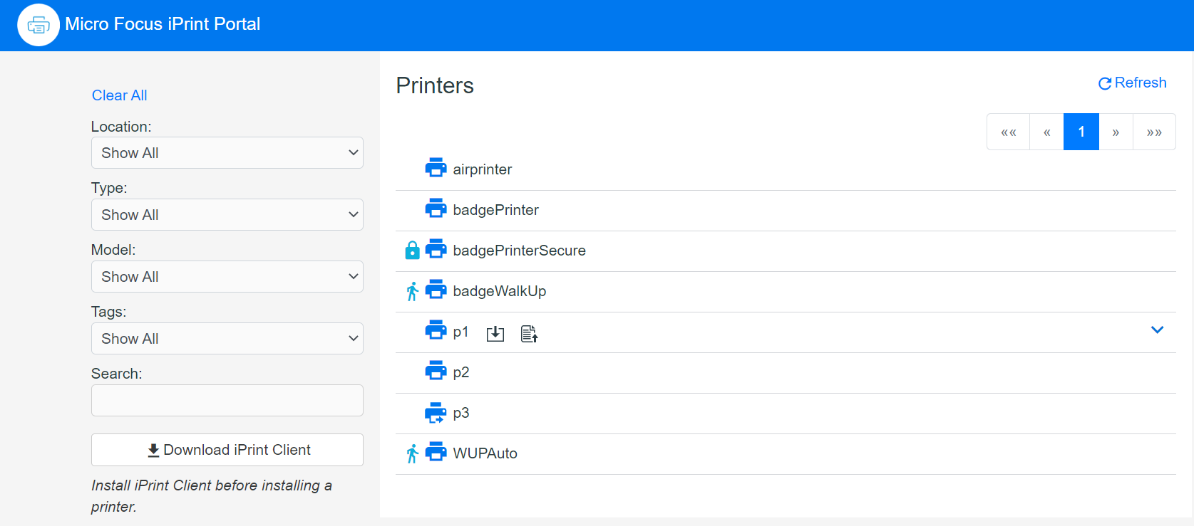Open the Tags filter dropdown

227,339
